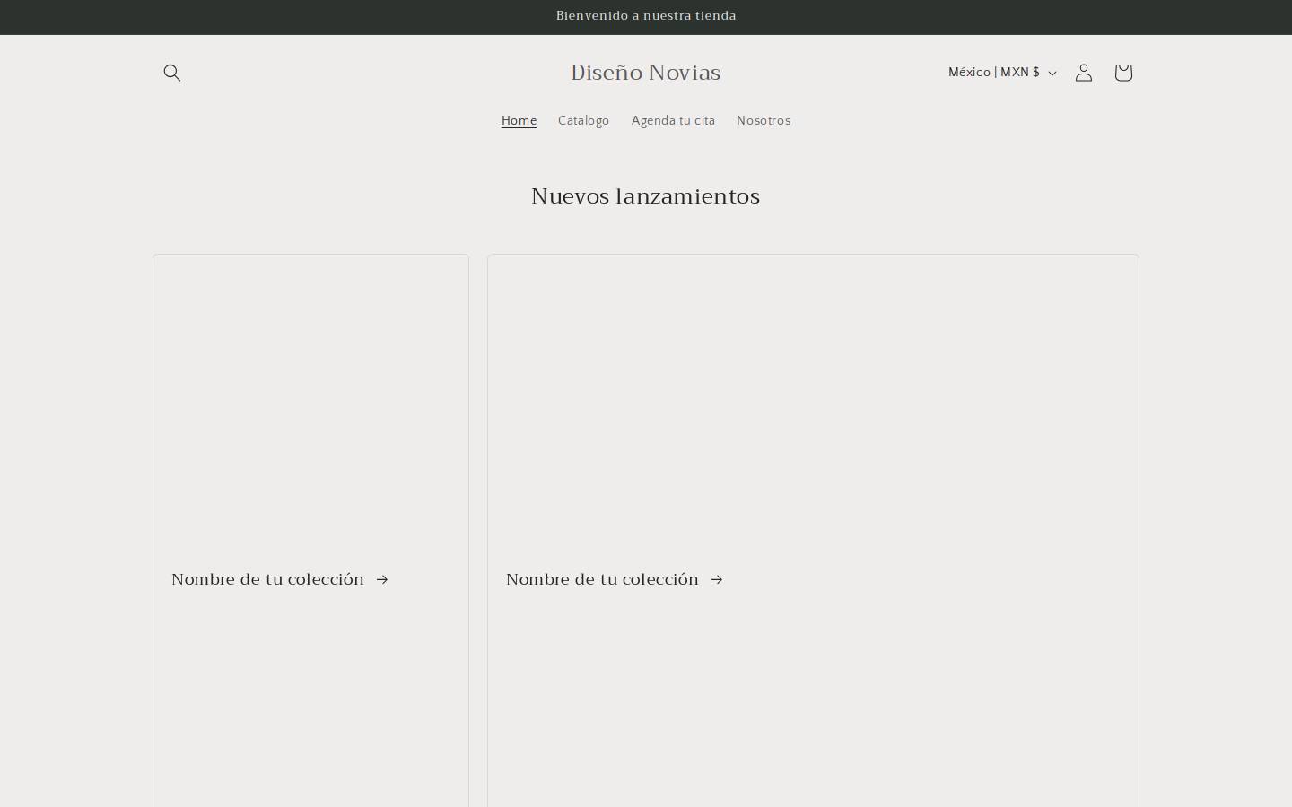Screen dimensions: 1292x807
Task: Open the collection link in the wide card
Action: (615, 579)
